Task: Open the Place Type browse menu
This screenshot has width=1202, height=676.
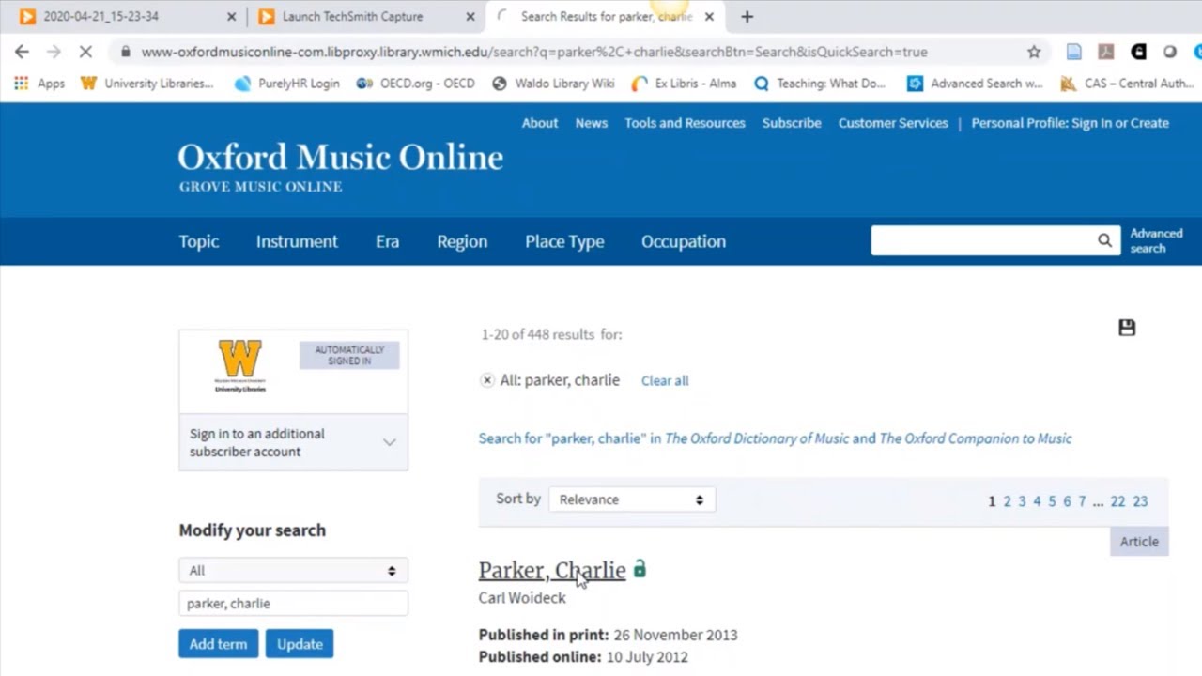Action: tap(564, 241)
